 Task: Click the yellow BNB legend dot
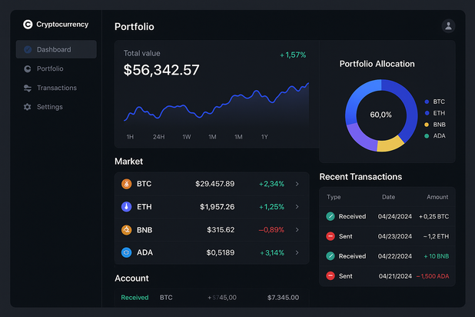(427, 125)
